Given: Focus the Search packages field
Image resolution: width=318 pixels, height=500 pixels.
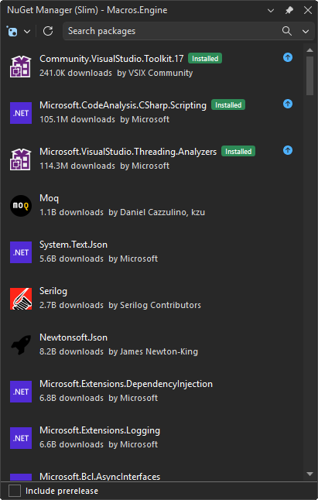Looking at the screenshot, I should (172, 31).
